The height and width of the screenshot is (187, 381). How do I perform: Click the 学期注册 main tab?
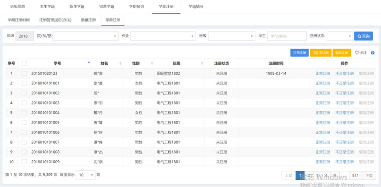pyautogui.click(x=166, y=7)
